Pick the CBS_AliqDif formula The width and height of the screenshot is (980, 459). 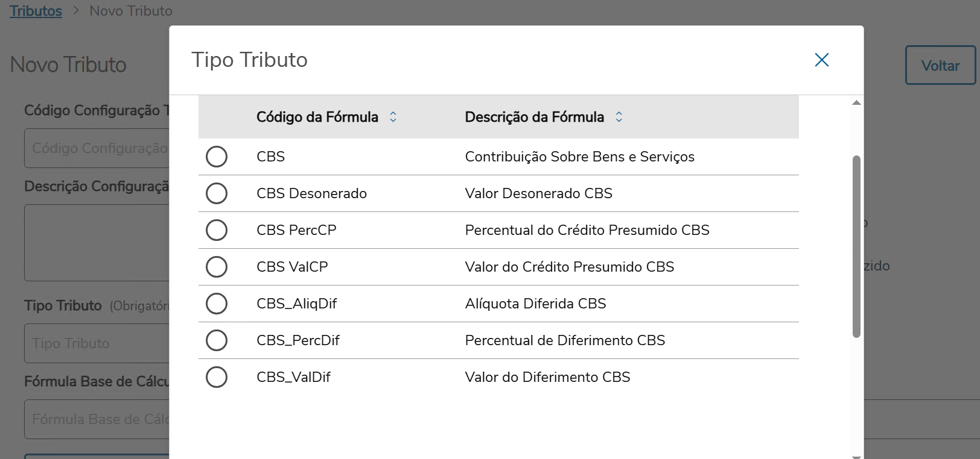click(217, 303)
